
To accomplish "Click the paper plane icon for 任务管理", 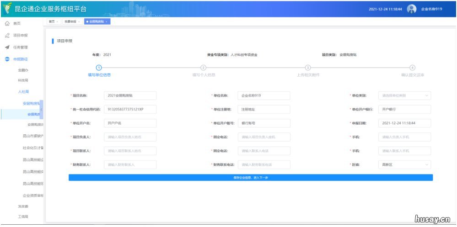I will click(x=7, y=47).
